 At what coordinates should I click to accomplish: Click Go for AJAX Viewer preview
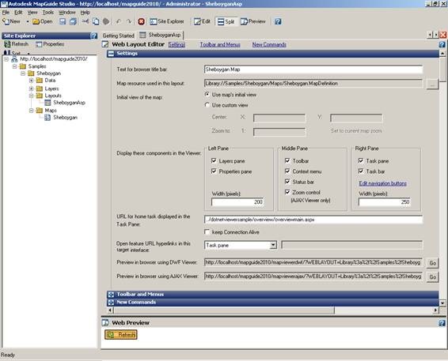tap(433, 276)
